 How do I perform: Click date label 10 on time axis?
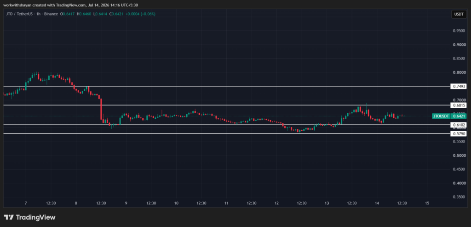click(x=176, y=203)
